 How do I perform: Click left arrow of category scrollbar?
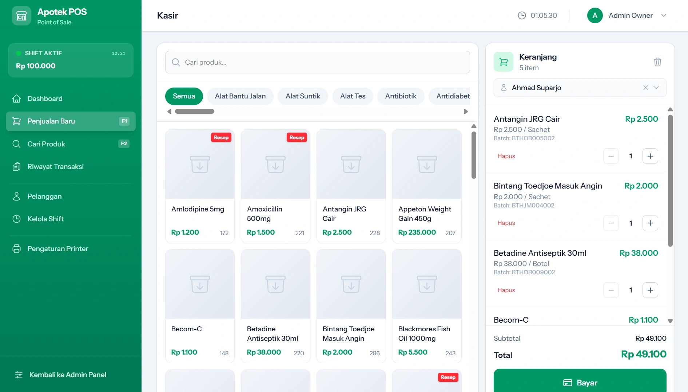tap(169, 112)
